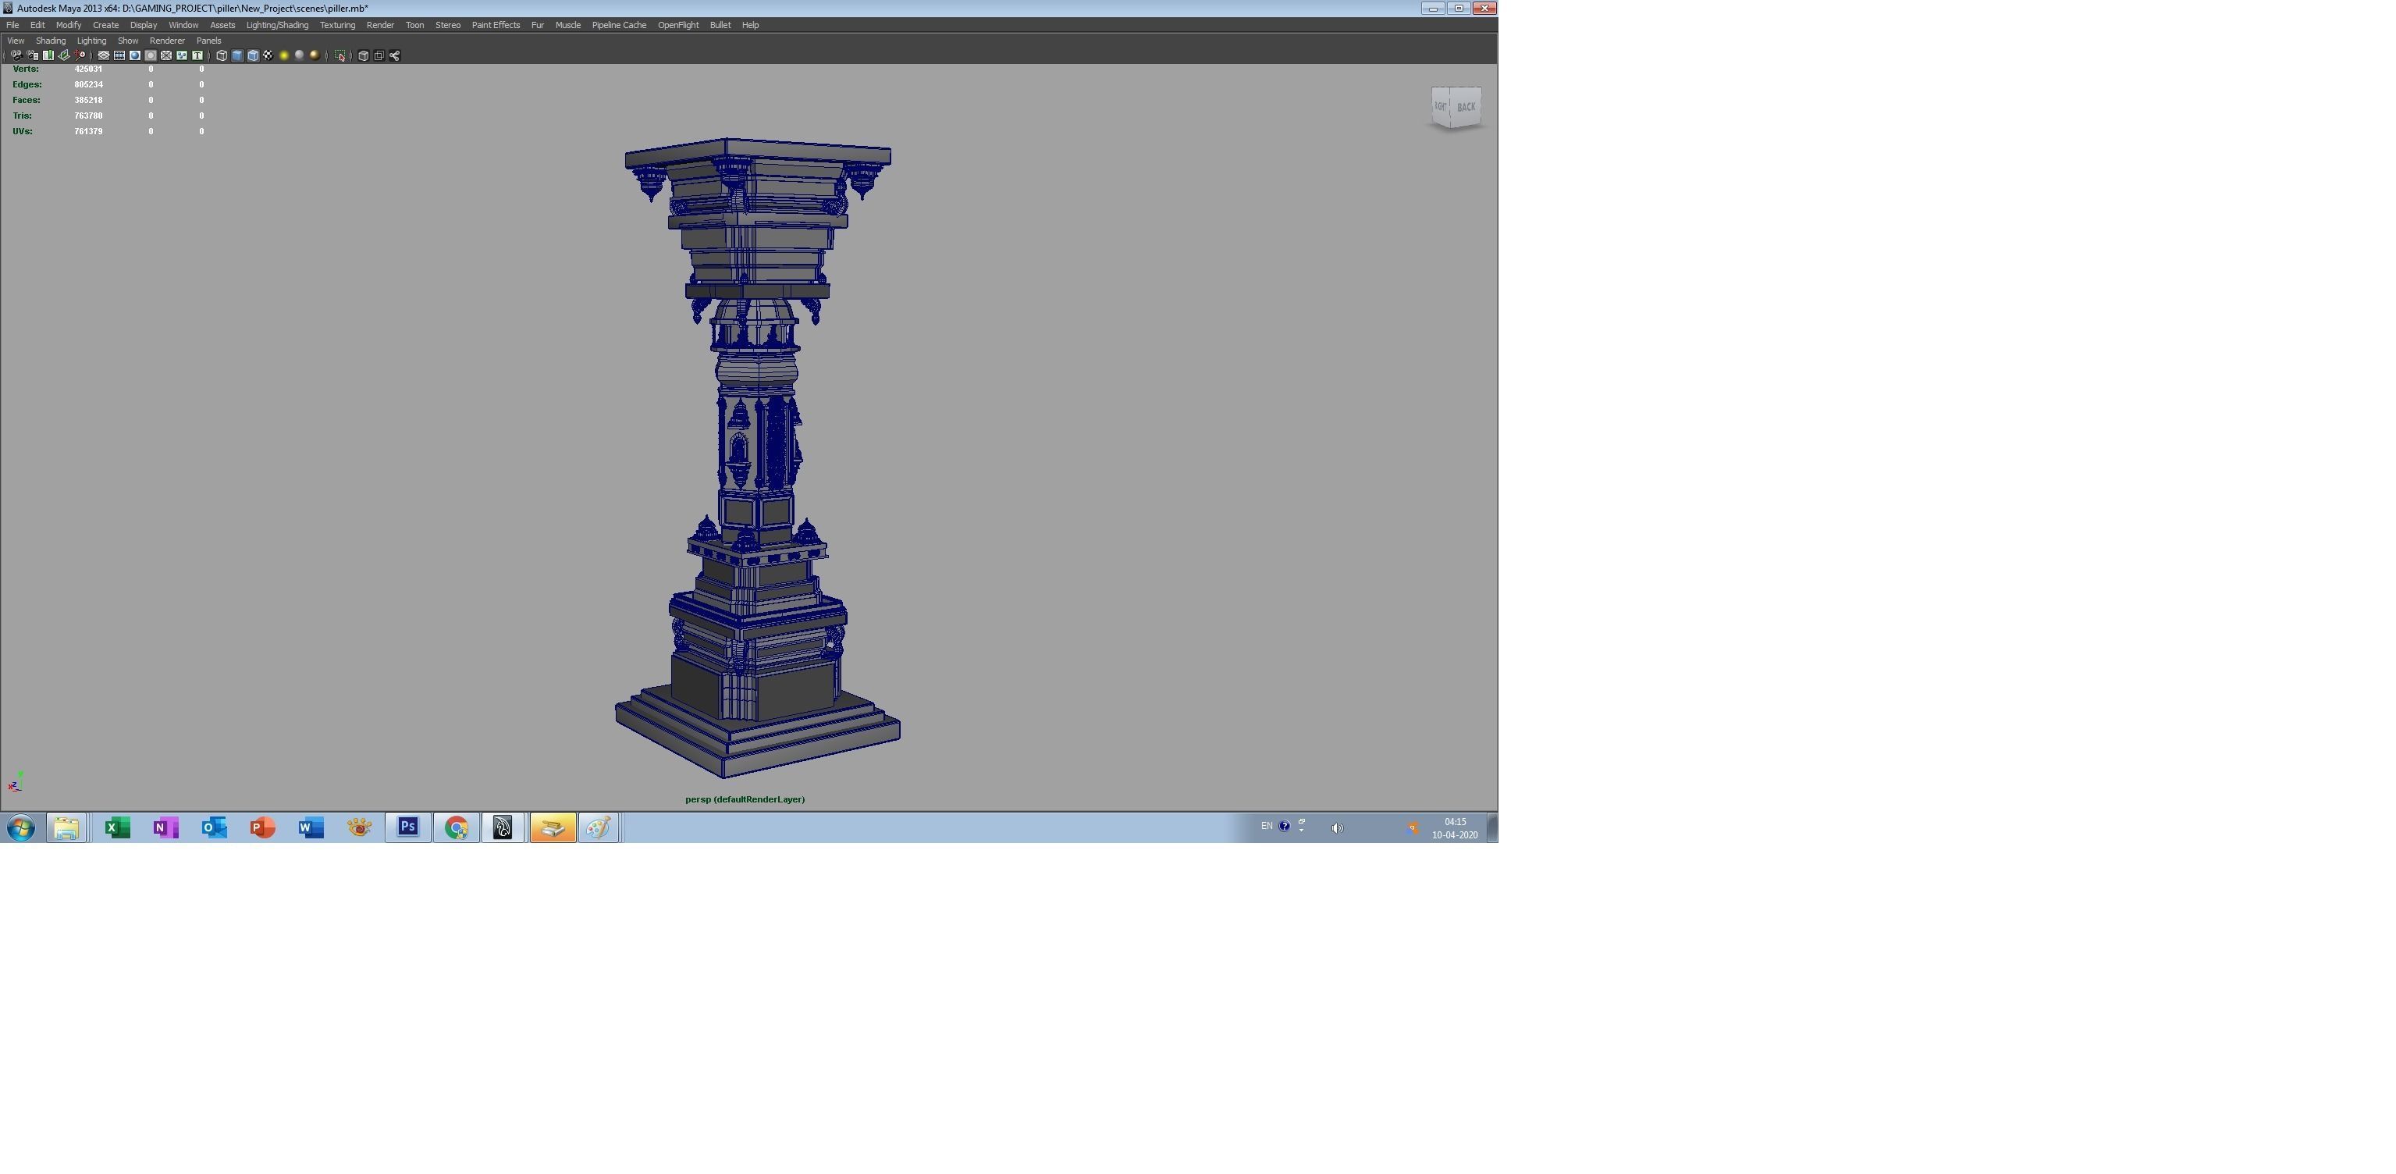Click the Shadows grey sphere icon
This screenshot has width=2396, height=1174.
(300, 56)
